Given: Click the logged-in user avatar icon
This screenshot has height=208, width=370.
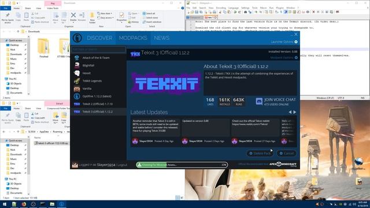Looking at the screenshot, I should coord(75,165).
